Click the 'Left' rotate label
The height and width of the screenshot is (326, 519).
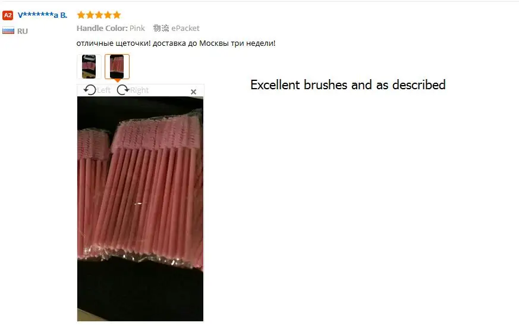(103, 90)
